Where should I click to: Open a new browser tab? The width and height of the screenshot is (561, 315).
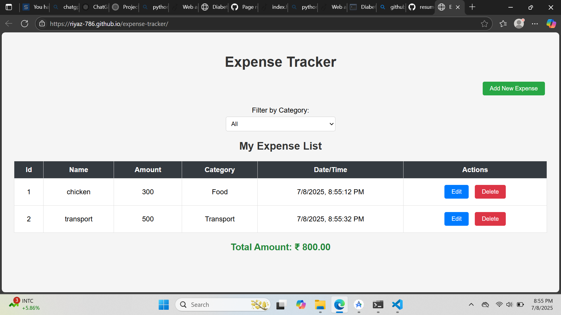(x=472, y=7)
